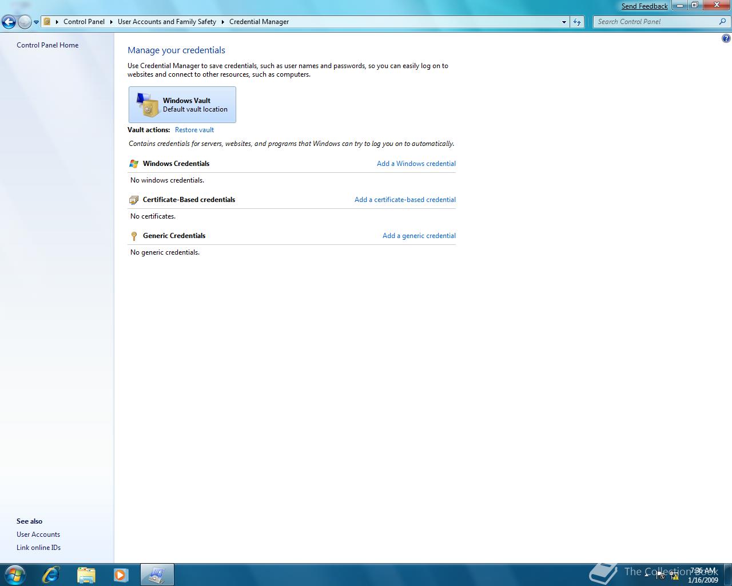
Task: Open the address bar history dropdown
Action: click(564, 22)
